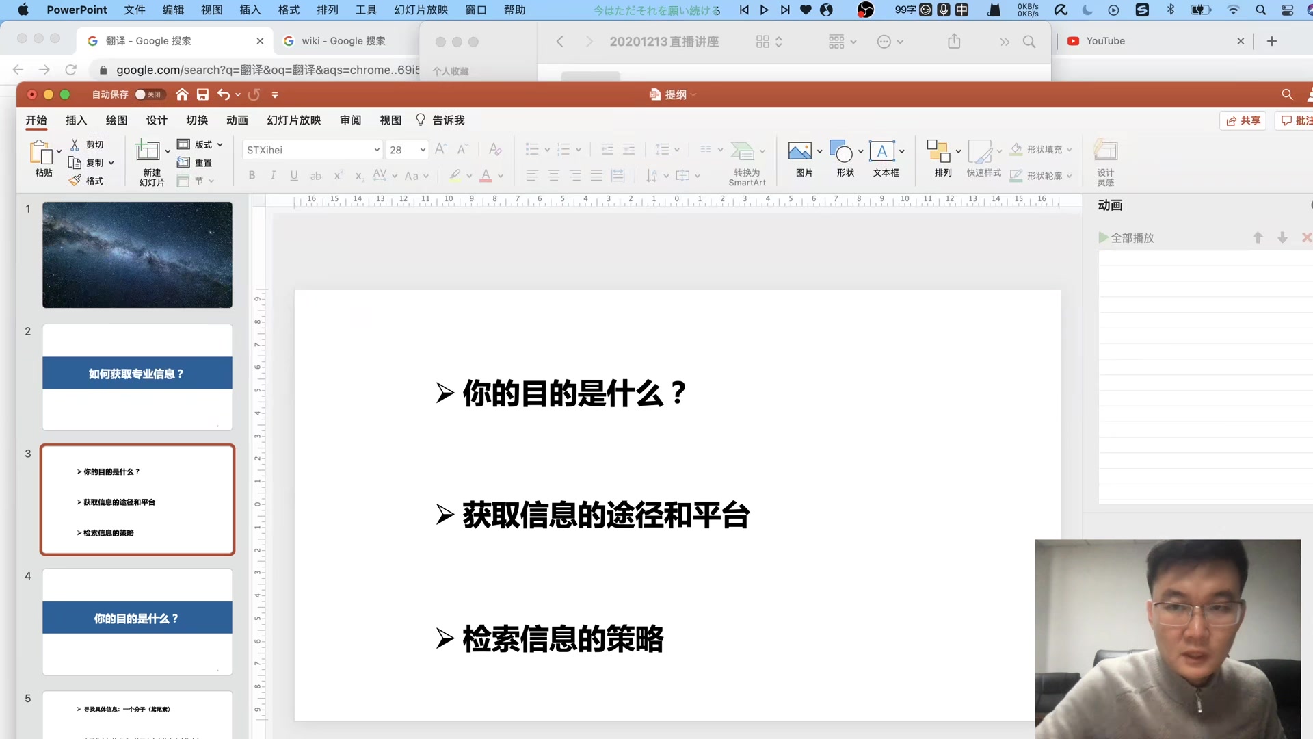The image size is (1313, 739).
Task: Select slide 2 thumbnail 如何获取专业信息
Action: [137, 377]
